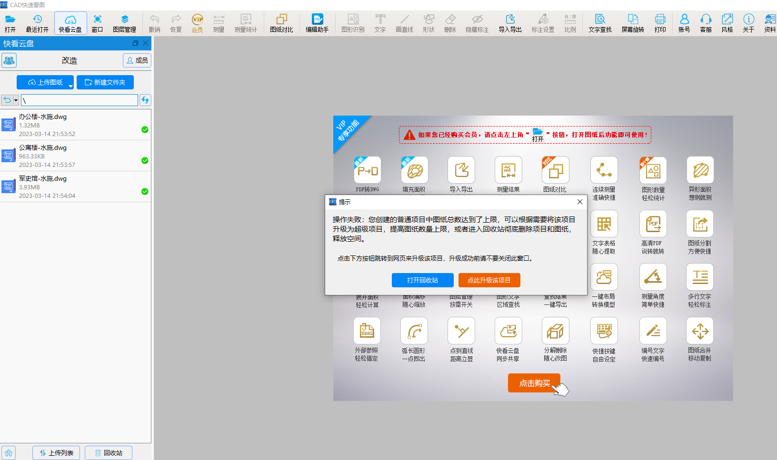Open the 图纸对比 drawing compare tool in the toolbar
The image size is (777, 460).
pos(281,23)
